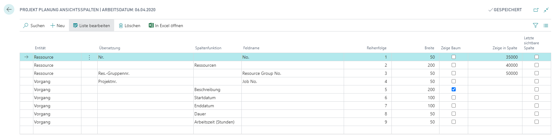Viewport: 553px width, 135px height.
Task: Select the Startdatum cell
Action: pyautogui.click(x=217, y=98)
